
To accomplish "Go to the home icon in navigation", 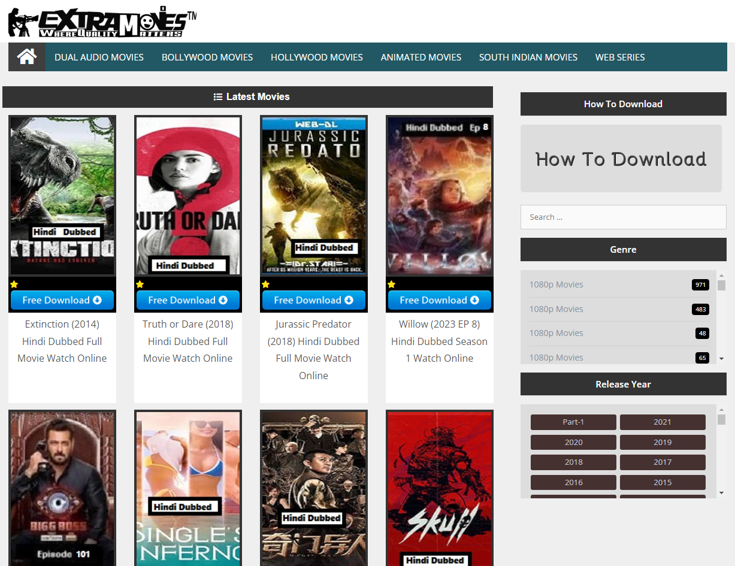I will coord(27,57).
